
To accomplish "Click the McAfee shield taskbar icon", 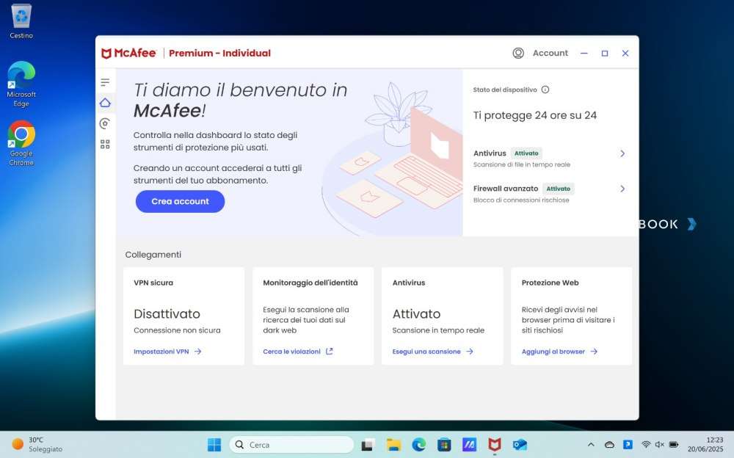I will pos(495,444).
